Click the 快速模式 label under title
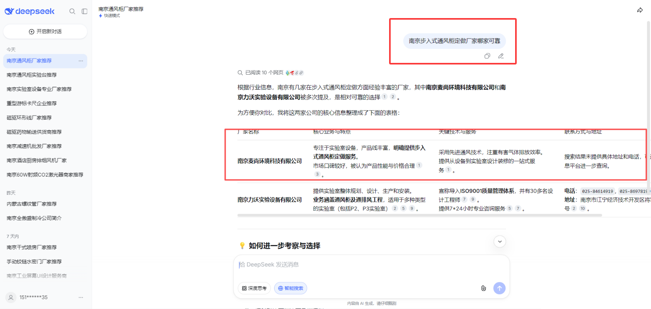 coord(109,16)
